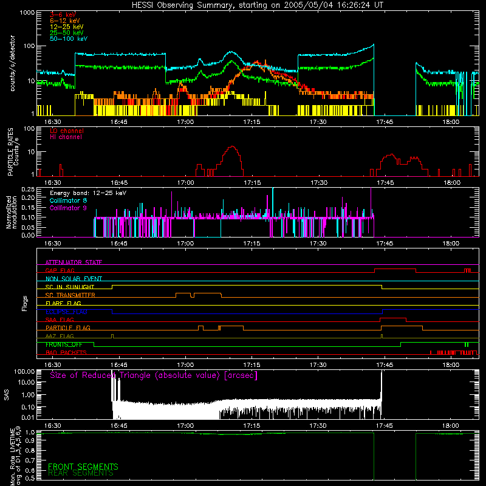Click the Size of Reduced Triangle label
This screenshot has height=486, width=486.
[x=154, y=375]
